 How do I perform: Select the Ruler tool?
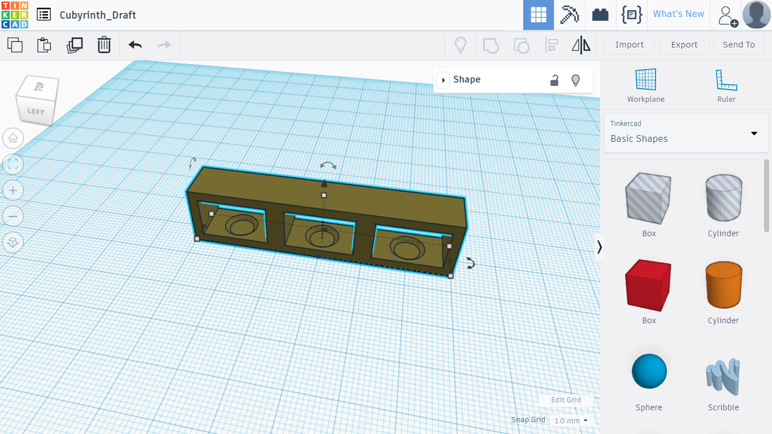[x=726, y=85]
